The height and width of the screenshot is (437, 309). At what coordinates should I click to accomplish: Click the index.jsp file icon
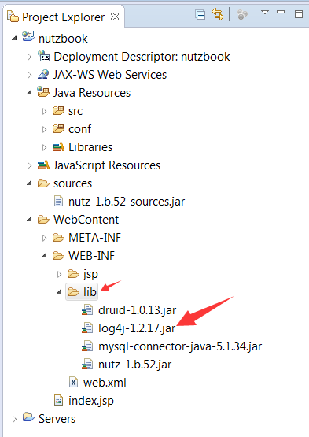[58, 400]
